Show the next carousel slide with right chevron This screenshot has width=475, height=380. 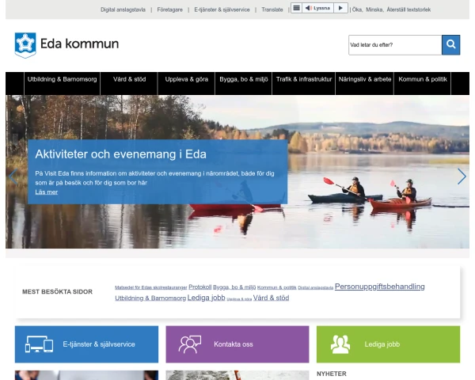[462, 177]
